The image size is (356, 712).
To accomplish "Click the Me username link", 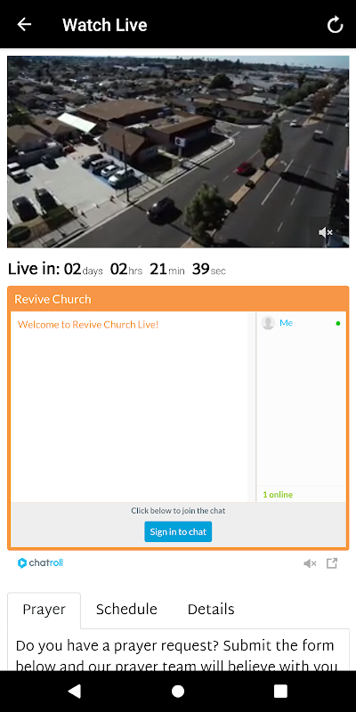I will click(x=286, y=323).
